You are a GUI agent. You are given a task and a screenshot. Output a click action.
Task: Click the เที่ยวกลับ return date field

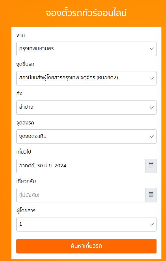point(81,195)
